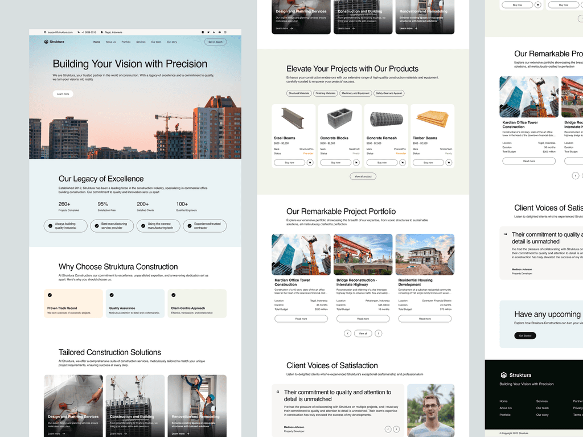Click the Get in touch button
This screenshot has width=583, height=437.
215,42
